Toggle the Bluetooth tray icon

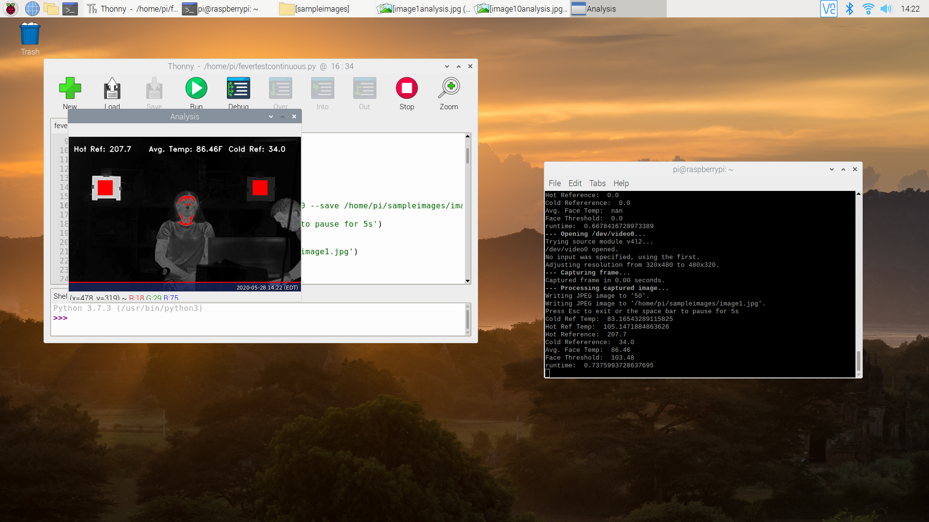(849, 9)
